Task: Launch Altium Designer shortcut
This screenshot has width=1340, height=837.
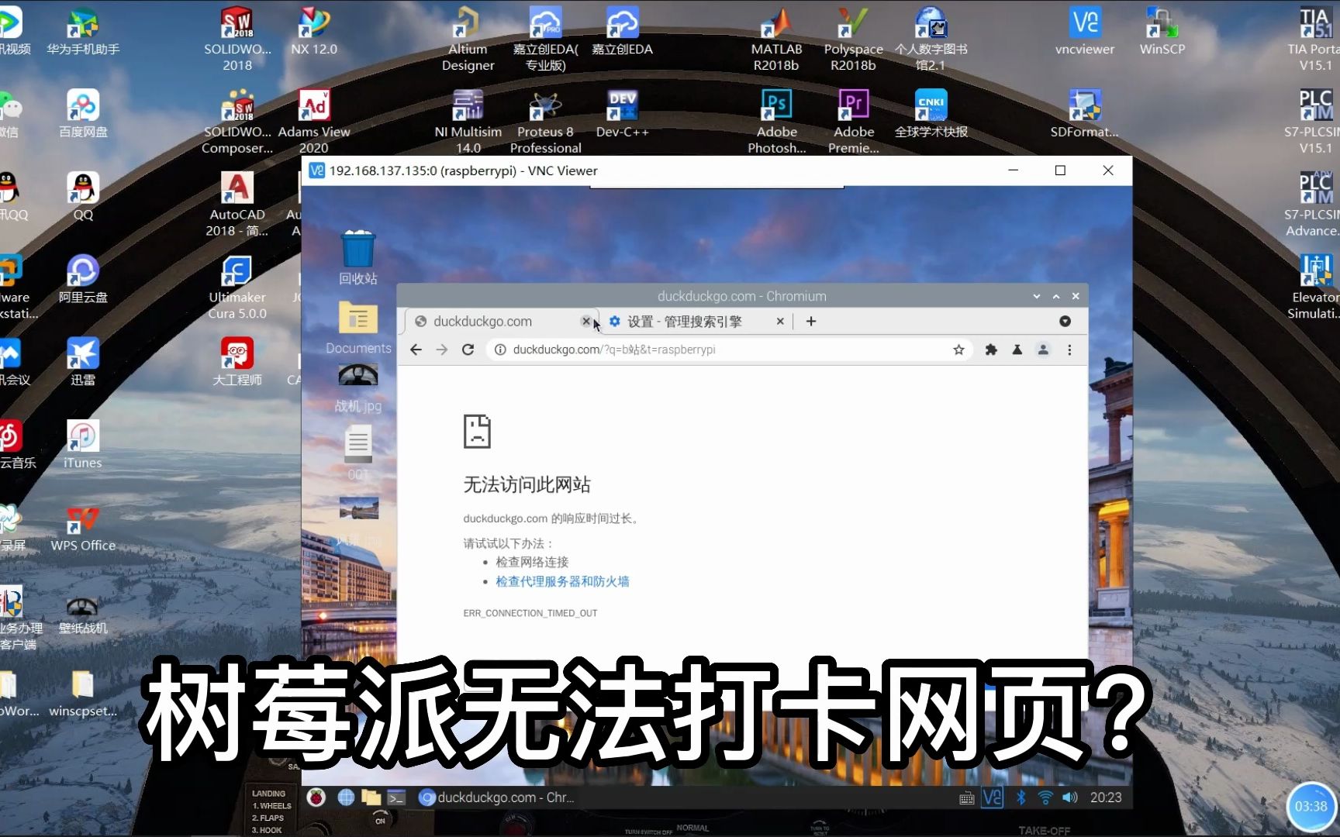Action: click(468, 39)
